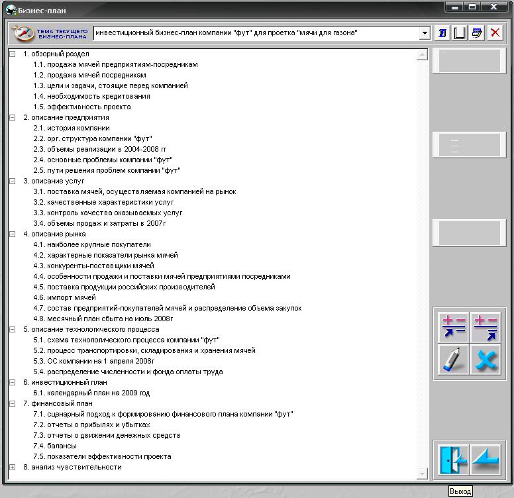Screen dimensions: 514x498
Task: Select item 4.5 поставка продукции российских производителей
Action: tap(124, 287)
